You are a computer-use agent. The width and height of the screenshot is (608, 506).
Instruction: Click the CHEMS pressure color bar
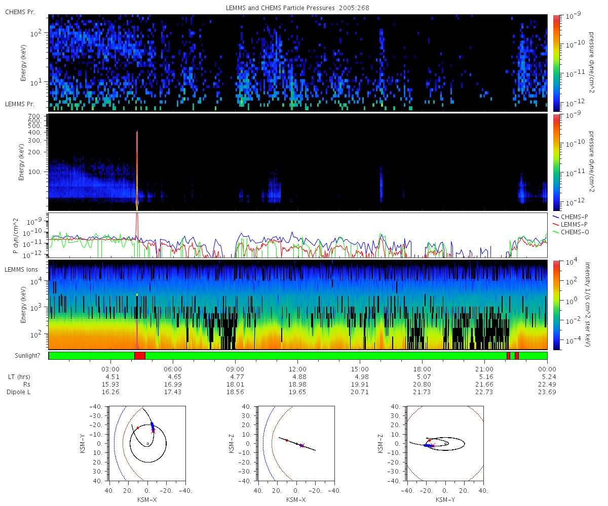point(556,63)
